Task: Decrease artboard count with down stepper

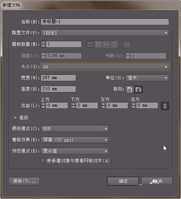Action: [x=43, y=46]
